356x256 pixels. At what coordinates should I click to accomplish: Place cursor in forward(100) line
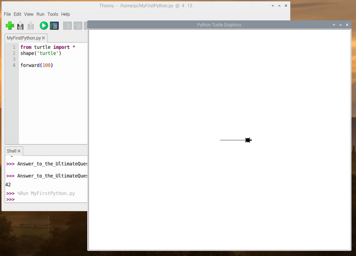click(x=36, y=65)
